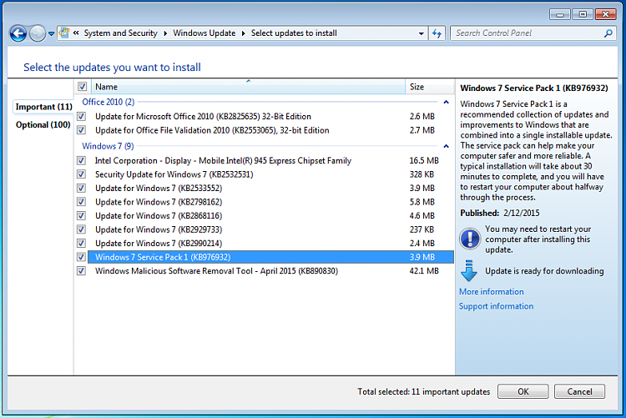Sort by the Name column header
Screen dimensions: 626x418
248,87
